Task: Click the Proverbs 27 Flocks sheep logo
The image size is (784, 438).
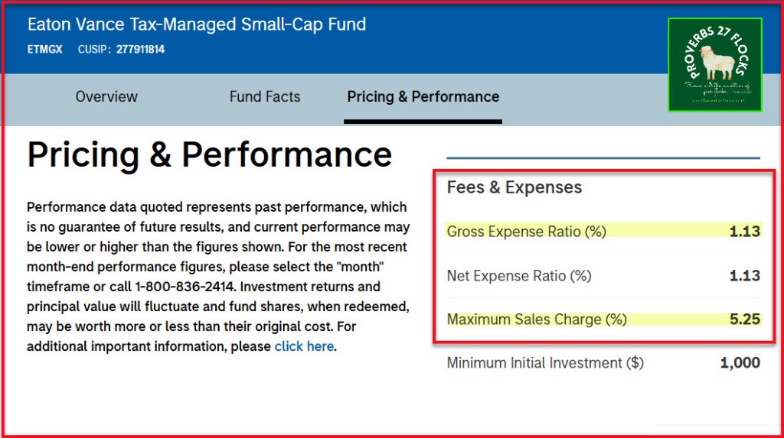Action: pos(714,65)
